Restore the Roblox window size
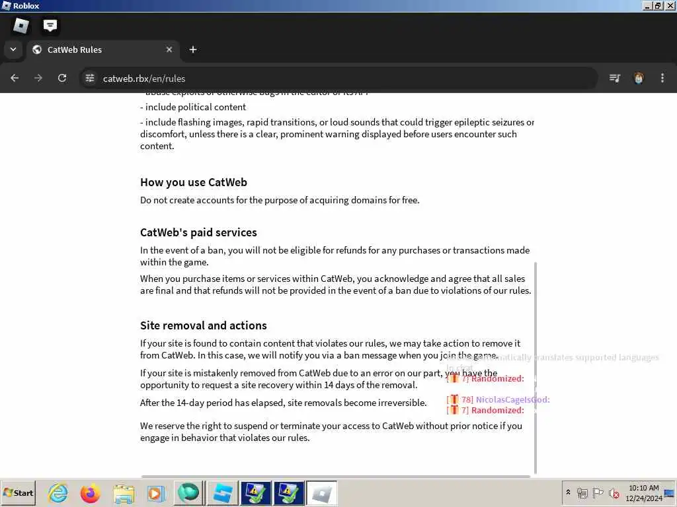The height and width of the screenshot is (507, 677). tap(658, 5)
